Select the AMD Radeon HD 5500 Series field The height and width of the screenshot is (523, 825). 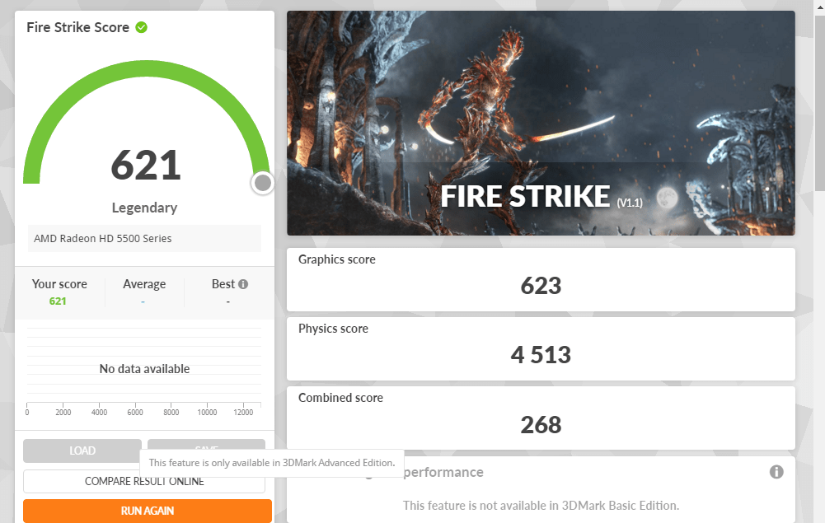click(x=144, y=239)
